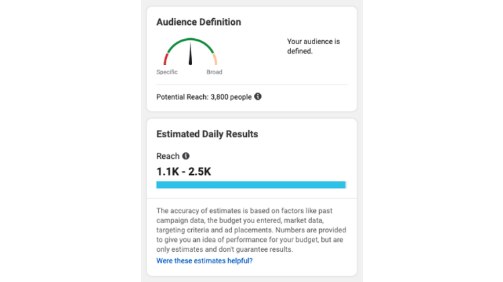Click the peach Broad segment of the gauge
The image size is (503, 282).
tap(215, 59)
